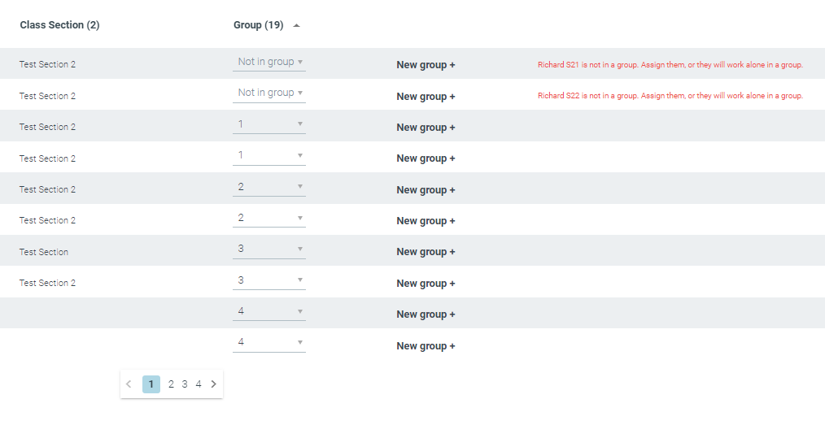825x425 pixels.
Task: Sort by Class Section (2) header
Action: tap(59, 25)
